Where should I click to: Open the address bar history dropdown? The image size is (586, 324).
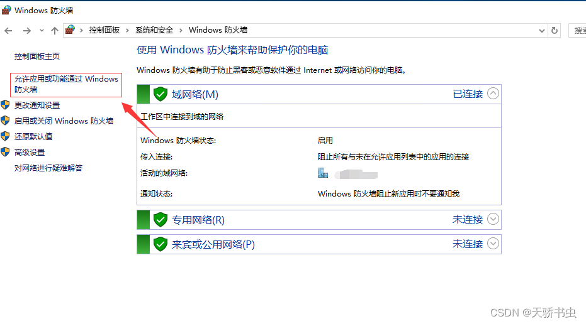click(541, 31)
